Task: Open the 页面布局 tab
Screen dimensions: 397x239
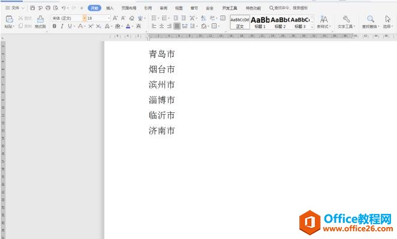Action: point(128,8)
